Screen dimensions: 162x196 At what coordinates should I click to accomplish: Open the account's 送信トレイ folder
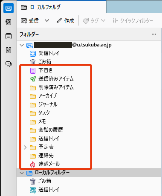tap(89, 138)
